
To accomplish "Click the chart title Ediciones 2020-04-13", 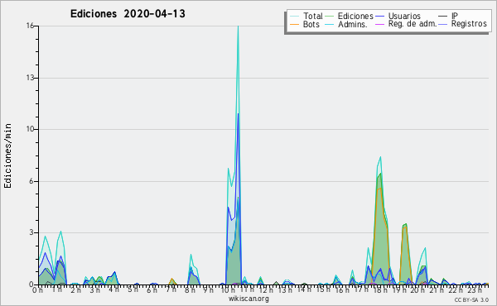I will (128, 14).
